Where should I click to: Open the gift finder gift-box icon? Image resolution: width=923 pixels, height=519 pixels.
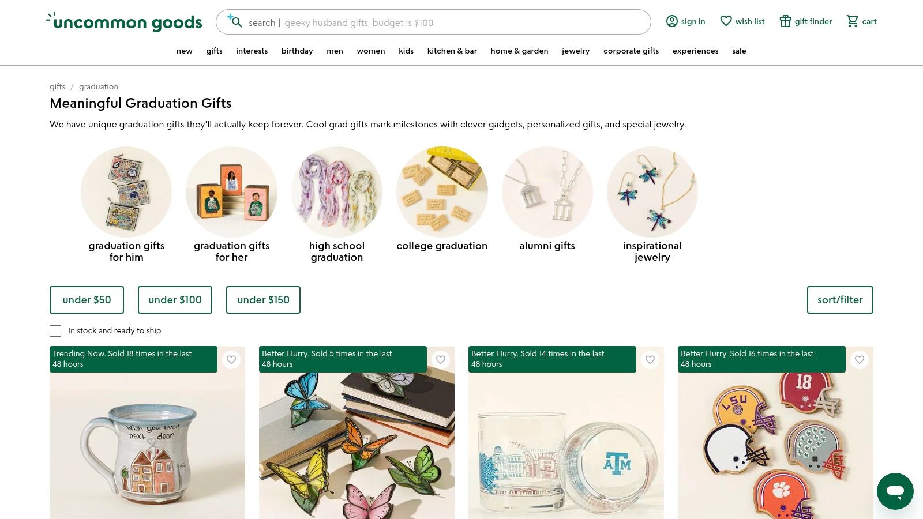tap(785, 21)
